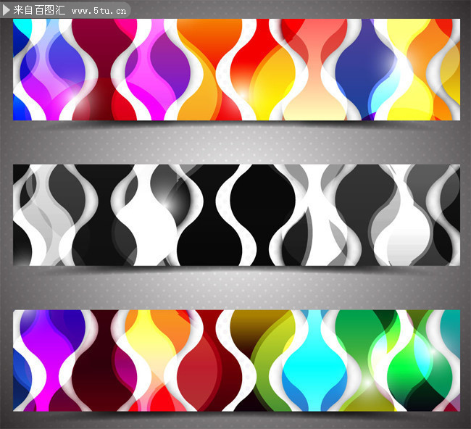Click the dotted gray background between banners
The height and width of the screenshot is (429, 471).
click(x=236, y=143)
